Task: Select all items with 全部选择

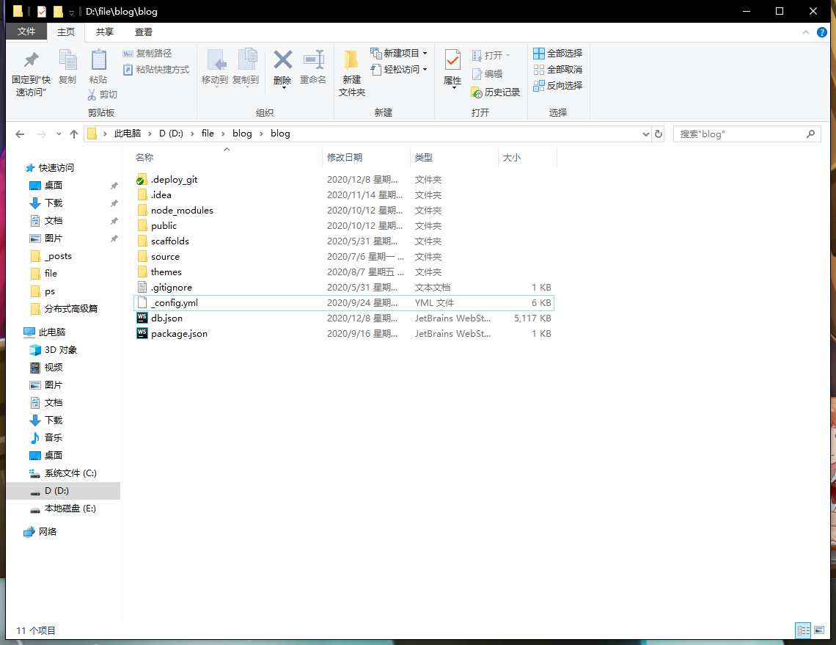Action: 558,53
